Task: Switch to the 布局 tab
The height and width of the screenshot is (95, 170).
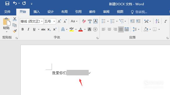Action: 64,12
